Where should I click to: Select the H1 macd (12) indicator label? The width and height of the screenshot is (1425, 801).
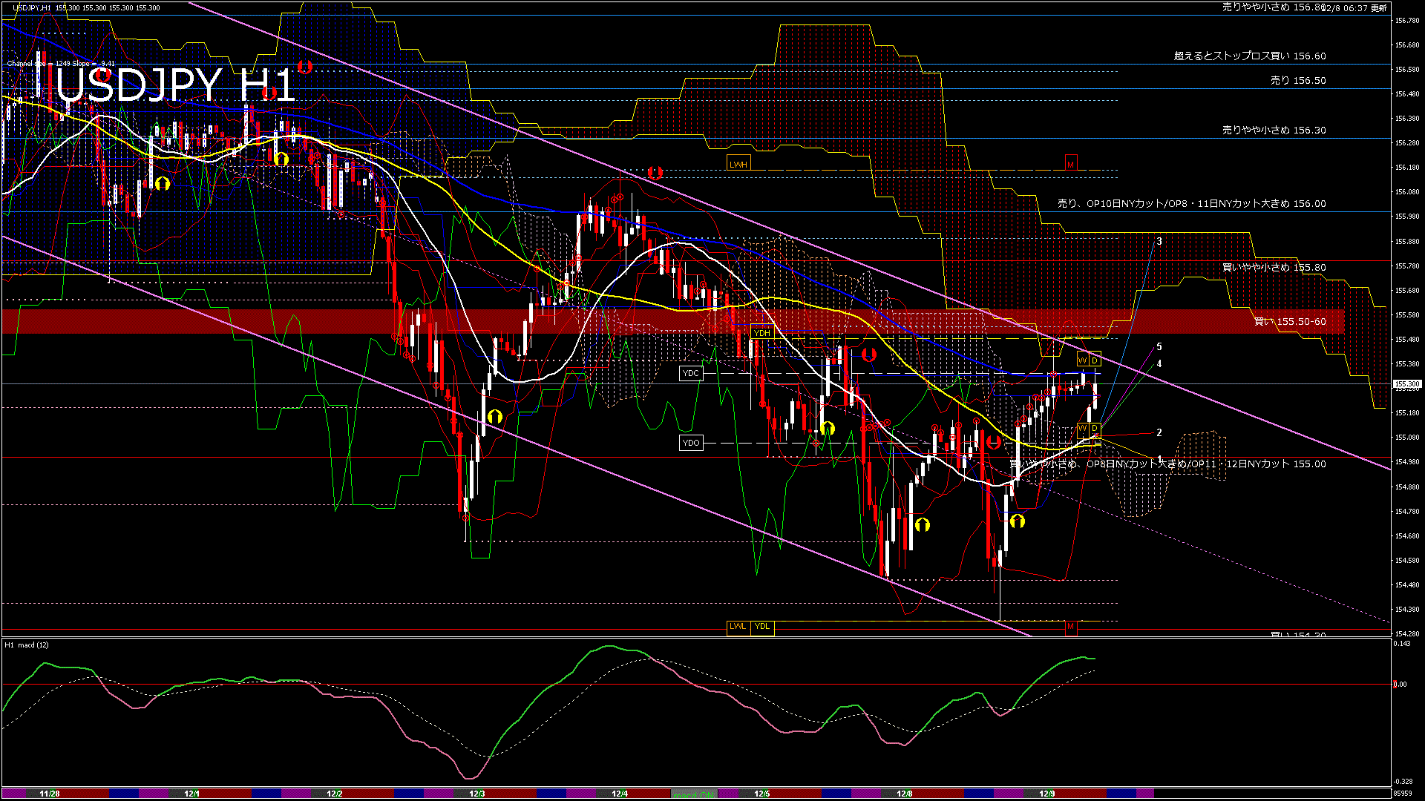pyautogui.click(x=26, y=645)
